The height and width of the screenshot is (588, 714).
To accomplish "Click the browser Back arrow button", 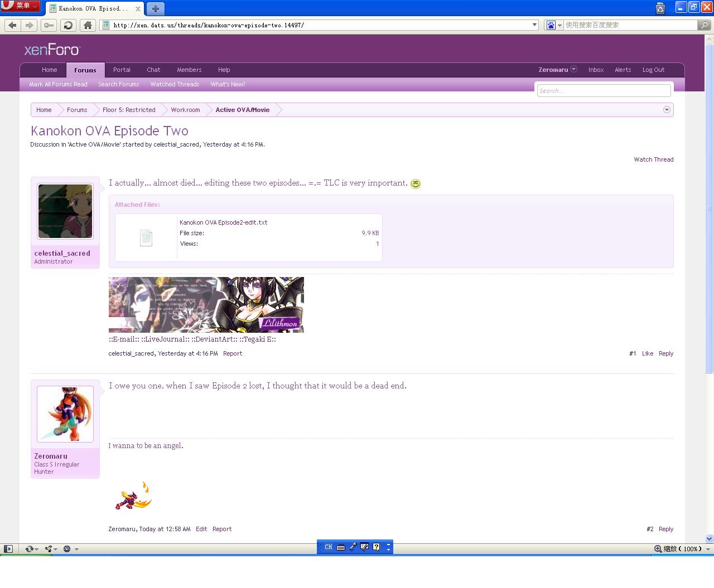I will click(12, 25).
